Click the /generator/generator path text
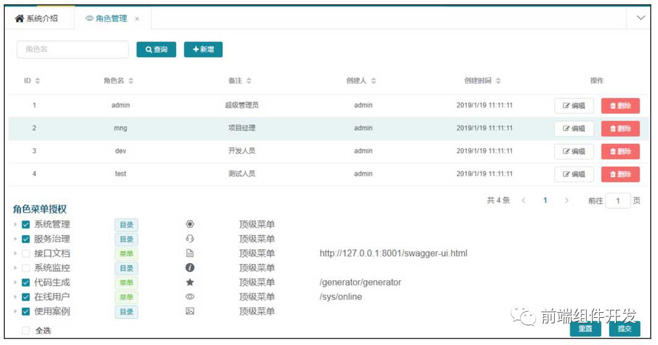658x345 pixels. [x=360, y=282]
